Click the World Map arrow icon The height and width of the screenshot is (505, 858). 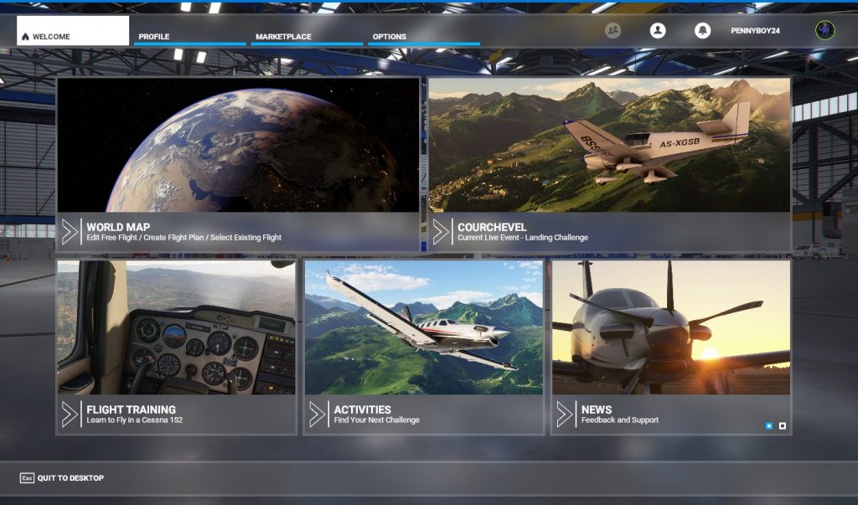point(70,232)
